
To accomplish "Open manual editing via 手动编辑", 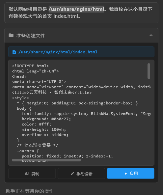I will [x=81, y=174].
